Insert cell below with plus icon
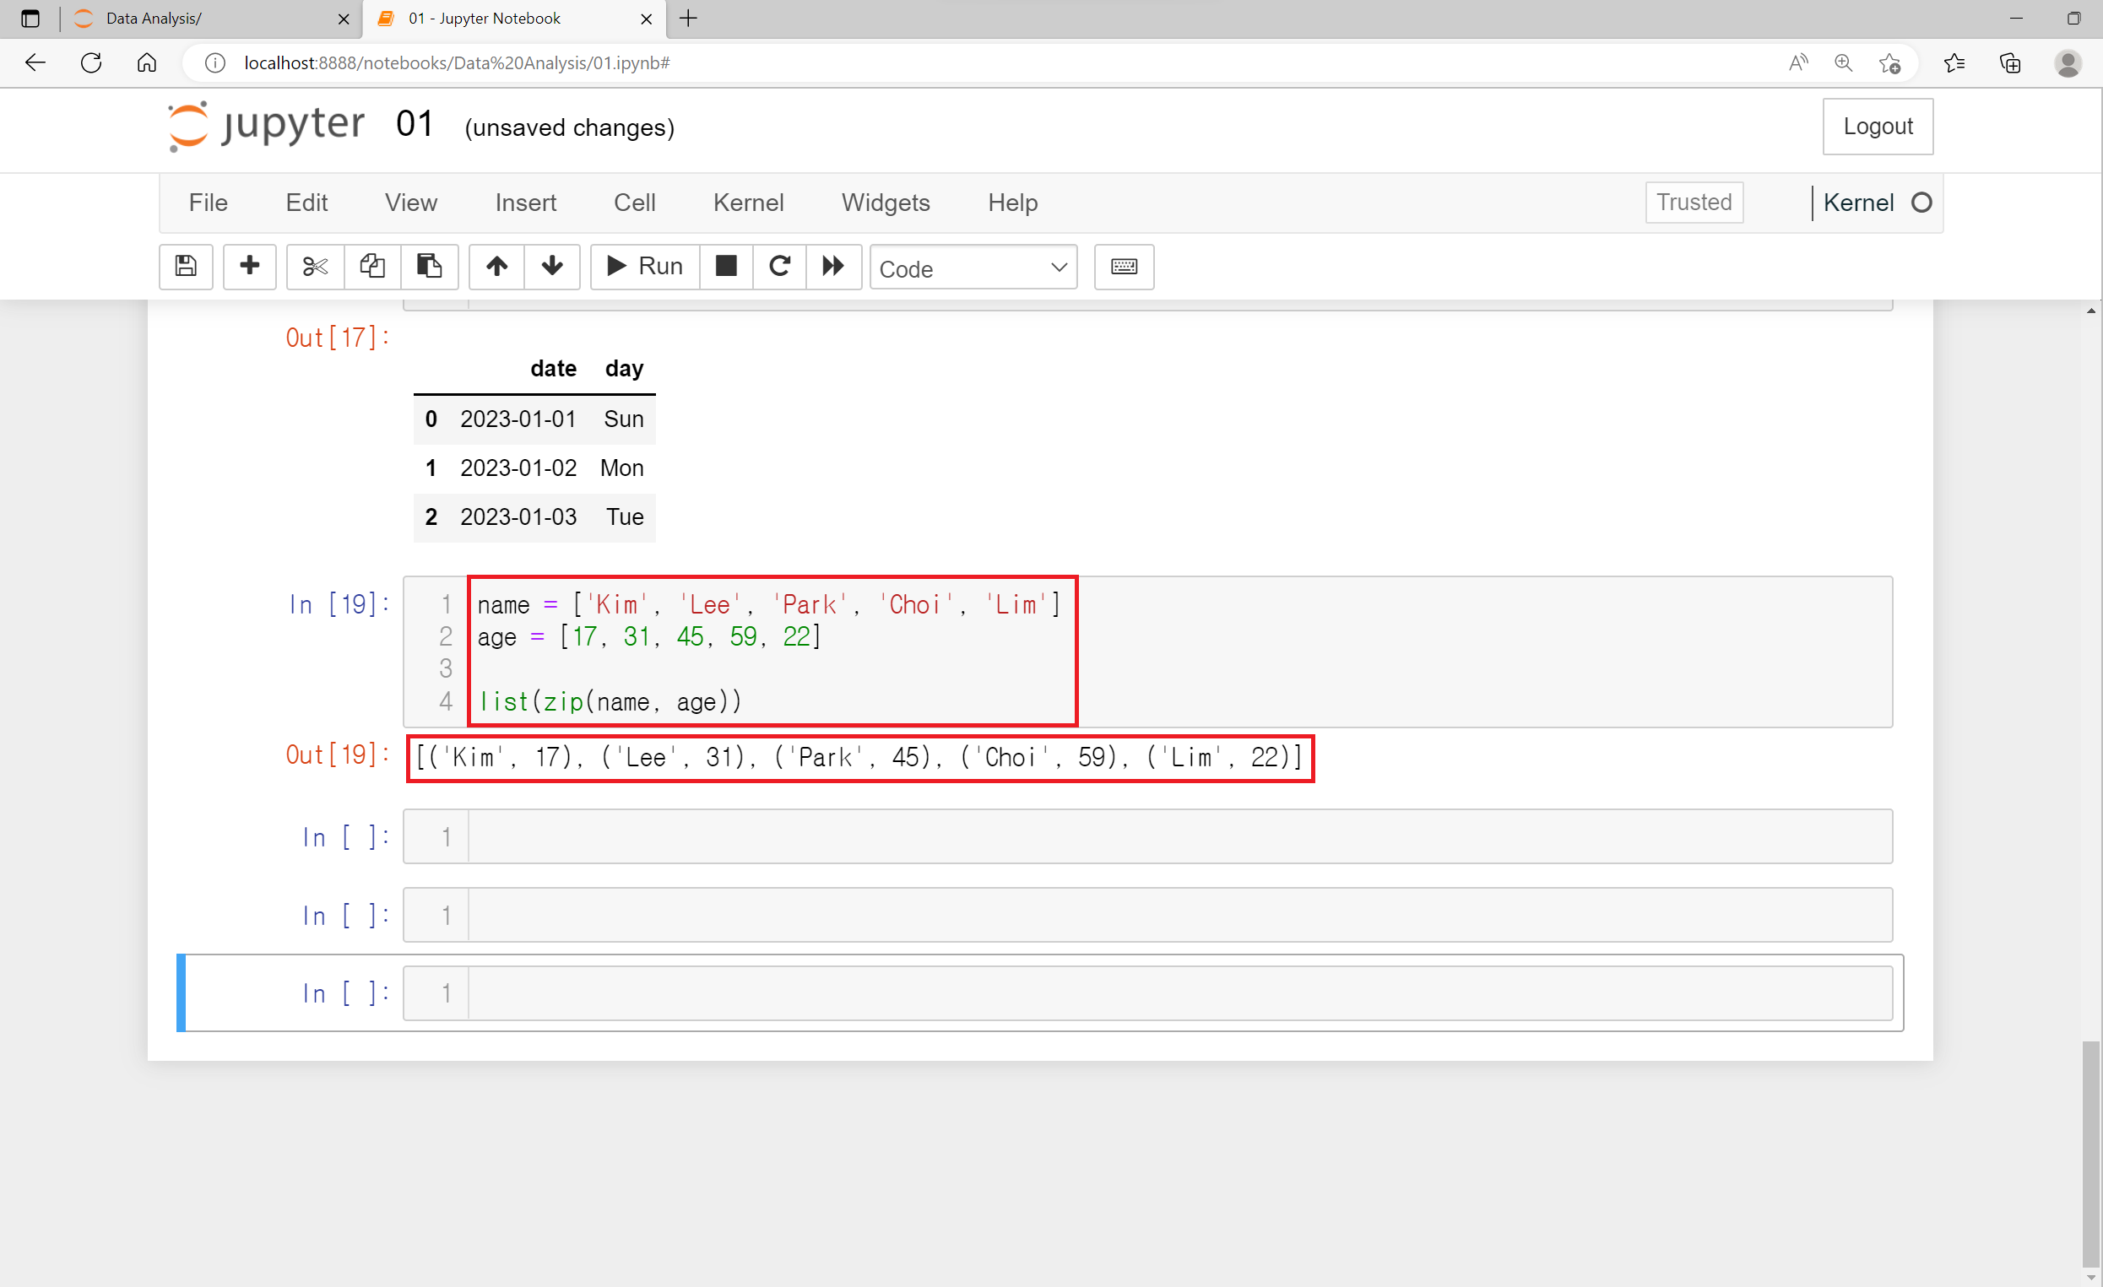The width and height of the screenshot is (2103, 1287). coord(249,267)
